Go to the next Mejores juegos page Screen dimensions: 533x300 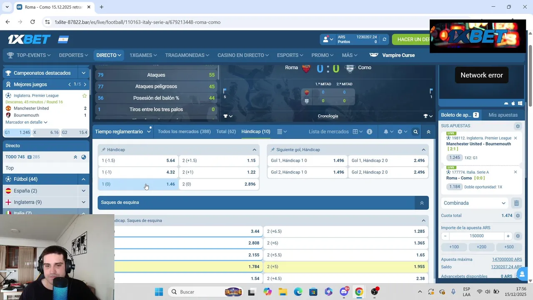(x=85, y=84)
